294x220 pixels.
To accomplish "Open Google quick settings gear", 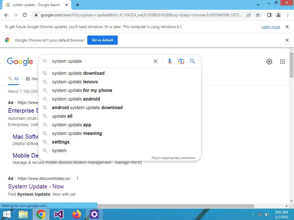I will click(269, 61).
